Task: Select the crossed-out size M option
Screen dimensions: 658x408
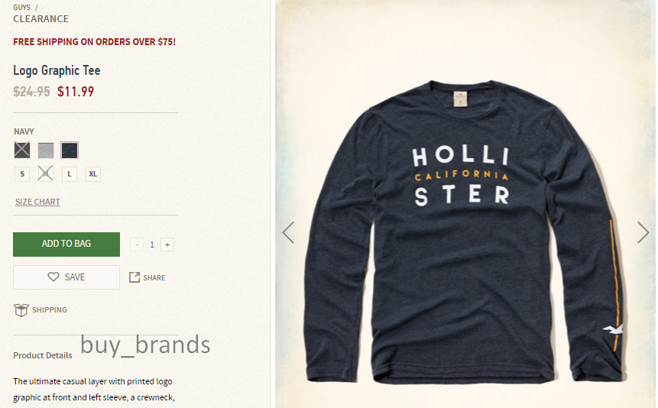Action: pos(45,173)
